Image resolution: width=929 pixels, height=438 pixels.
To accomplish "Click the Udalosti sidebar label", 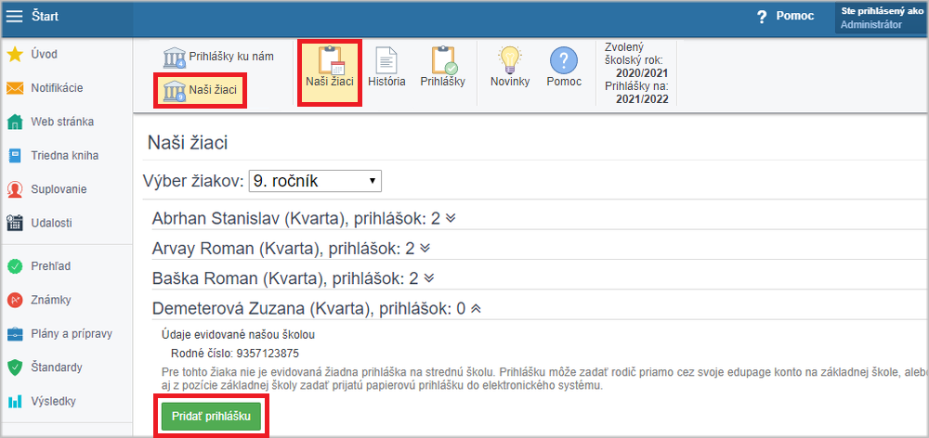I will click(x=51, y=223).
